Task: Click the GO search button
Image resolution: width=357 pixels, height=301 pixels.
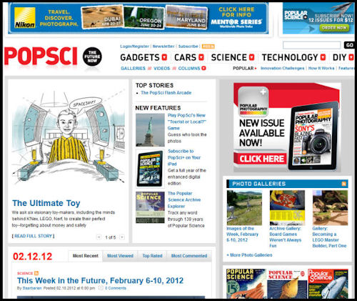Action: point(349,45)
